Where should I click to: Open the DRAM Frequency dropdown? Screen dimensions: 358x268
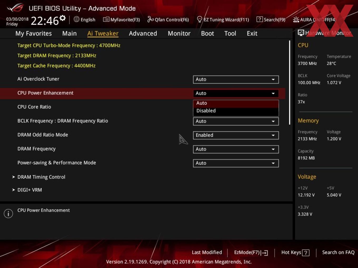coord(236,149)
